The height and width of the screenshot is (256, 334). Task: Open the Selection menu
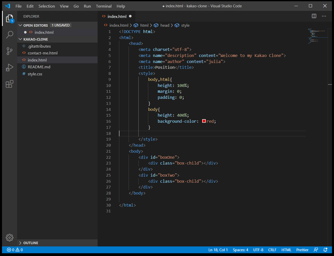[47, 6]
